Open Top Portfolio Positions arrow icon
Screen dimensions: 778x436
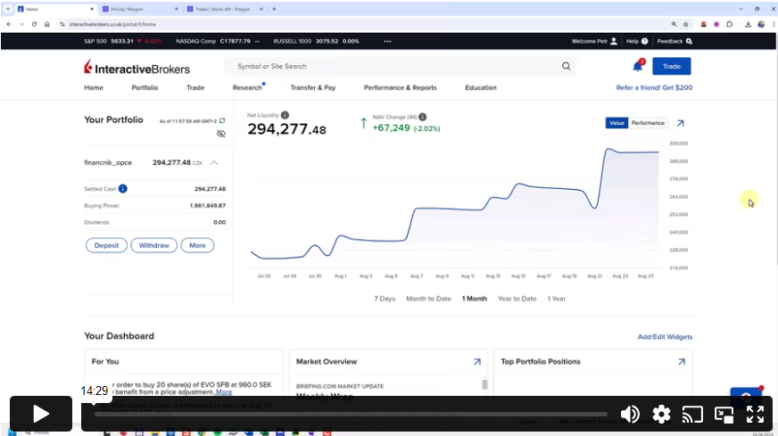click(x=682, y=362)
